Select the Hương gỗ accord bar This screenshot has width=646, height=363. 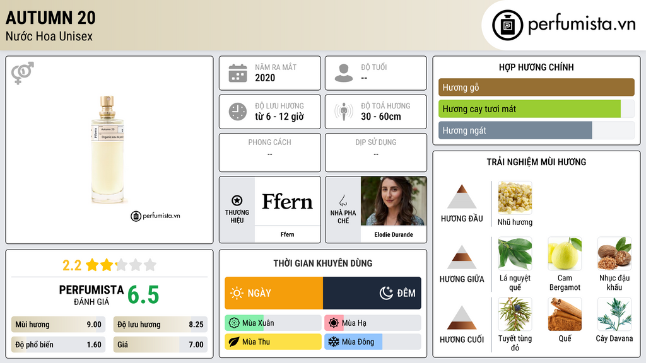pyautogui.click(x=536, y=87)
